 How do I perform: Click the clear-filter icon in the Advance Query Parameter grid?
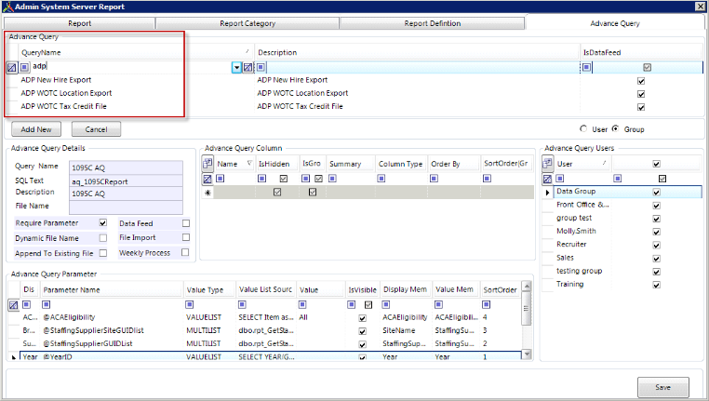click(x=14, y=305)
